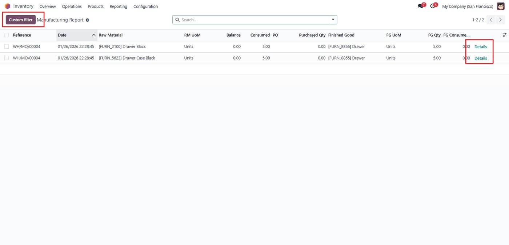Sort by Purchased Qty column header

pos(312,35)
